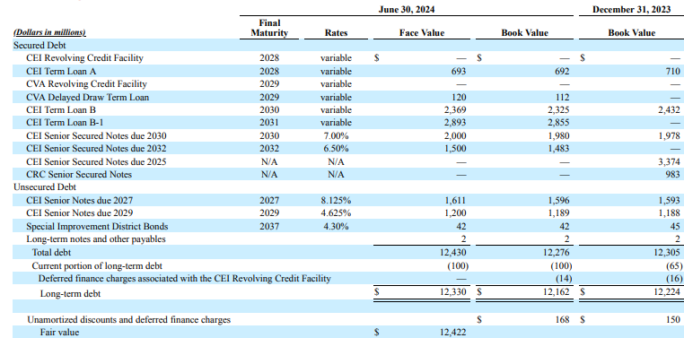Click the 'CEI Revolving Credit Facility' row label

click(x=84, y=58)
